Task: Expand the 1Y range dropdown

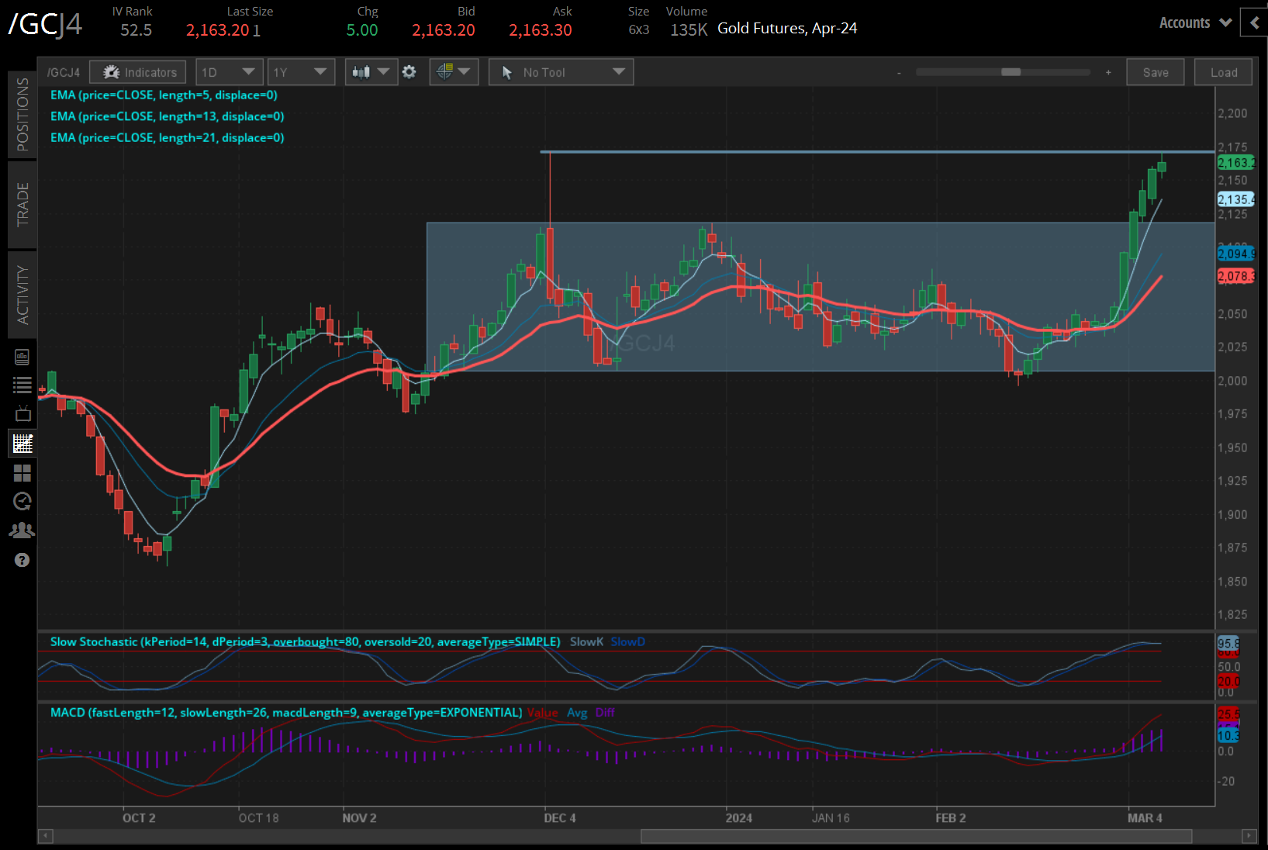Action: coord(301,71)
